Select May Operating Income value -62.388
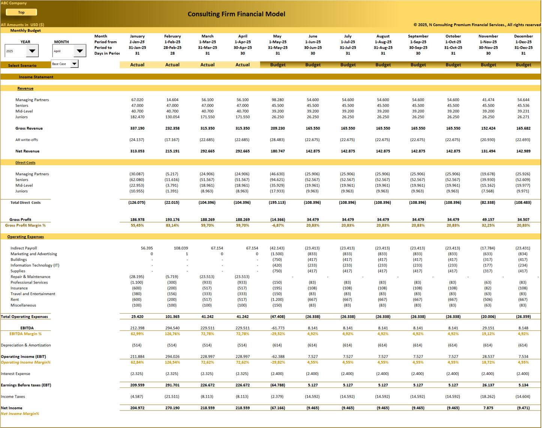This screenshot has width=542, height=428. tap(278, 357)
